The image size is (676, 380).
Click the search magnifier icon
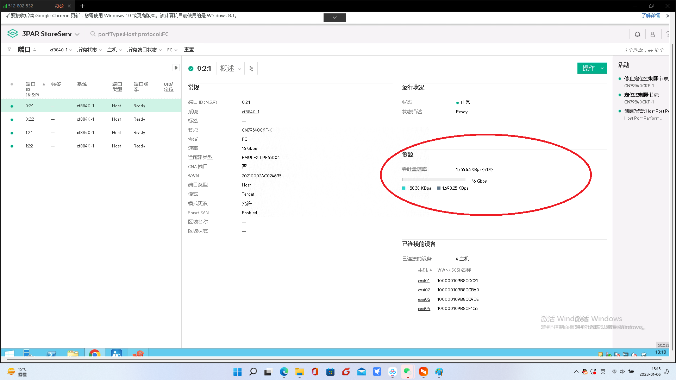(x=93, y=34)
